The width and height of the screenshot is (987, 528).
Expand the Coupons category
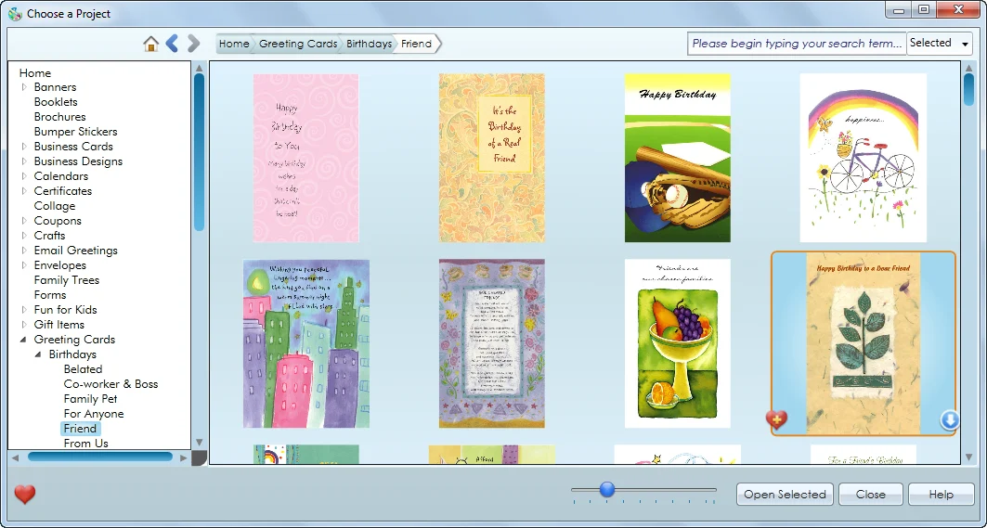24,220
